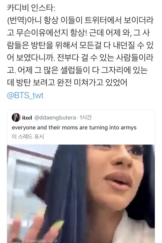
Task: Tap the tweet line beginning 고 무슨이유에선지
Action: (x=78, y=33)
